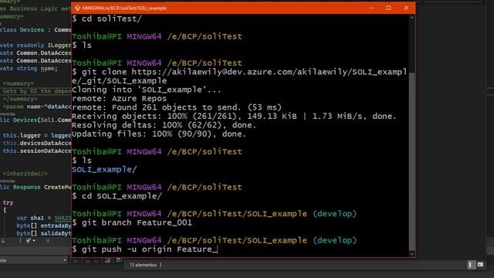
Task: Click the git clone URL command line
Action: [x=239, y=76]
